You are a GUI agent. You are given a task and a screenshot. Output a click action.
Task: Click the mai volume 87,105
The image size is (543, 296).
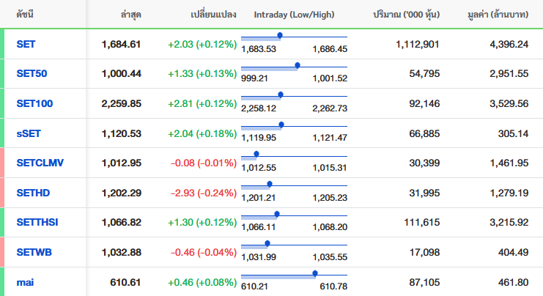(x=424, y=283)
